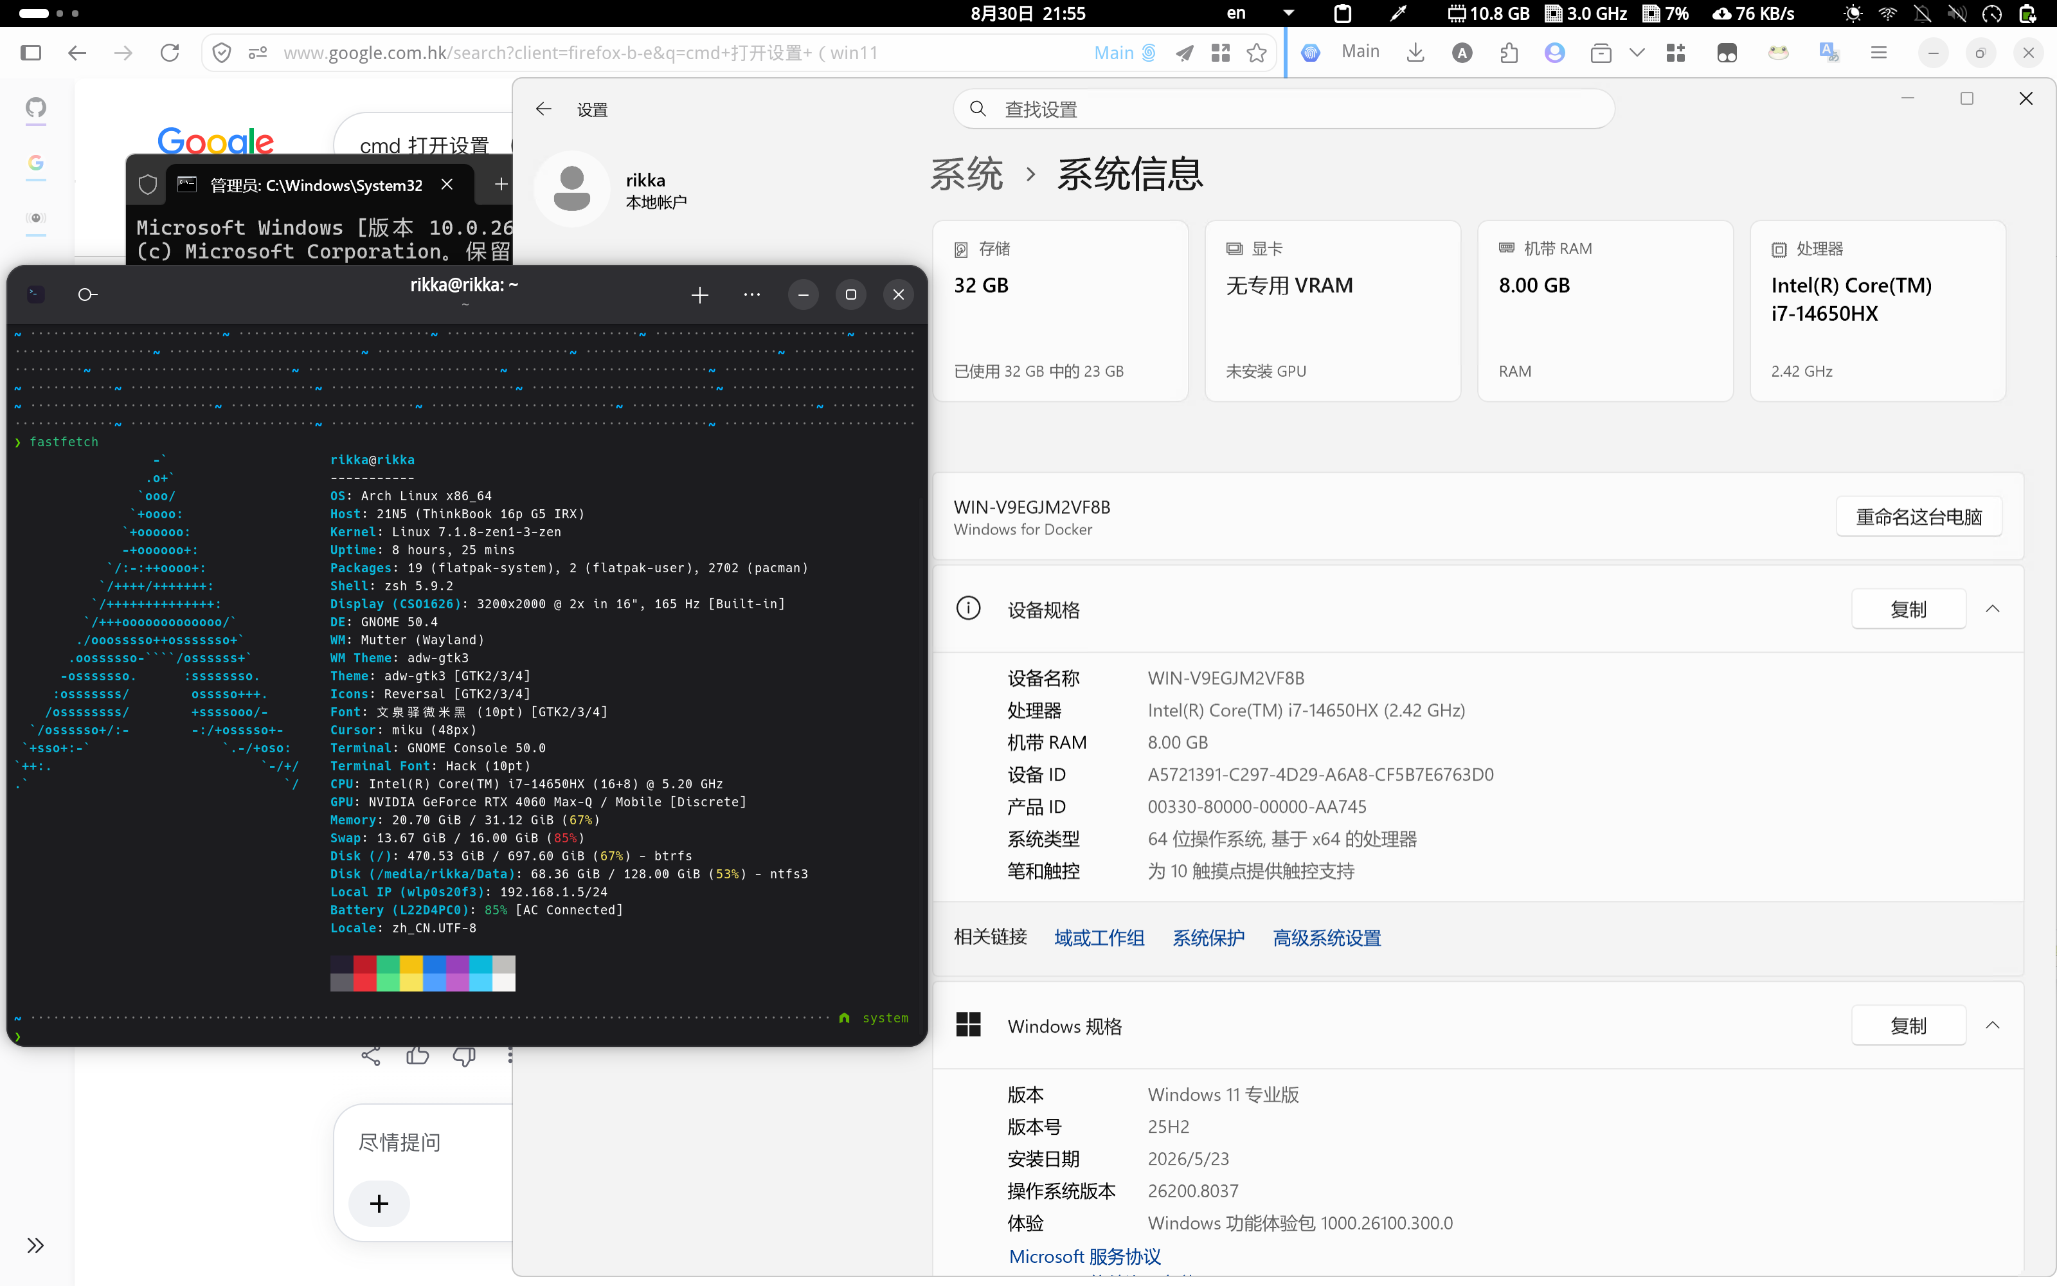
Task: Open the three-dots menu in GNOME Console
Action: point(751,295)
